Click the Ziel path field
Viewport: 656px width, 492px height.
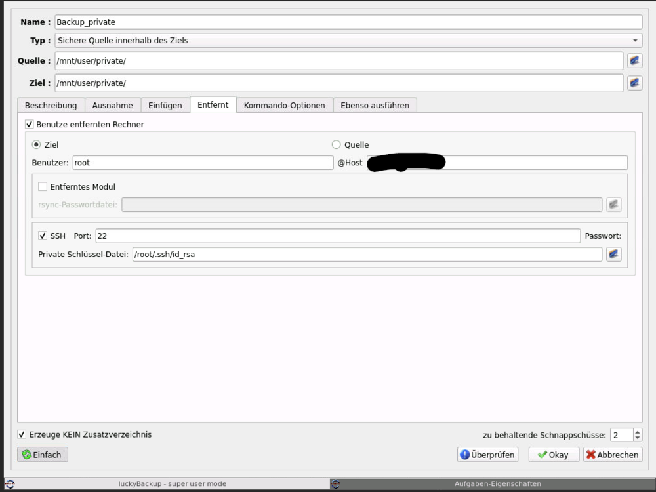[x=339, y=83]
